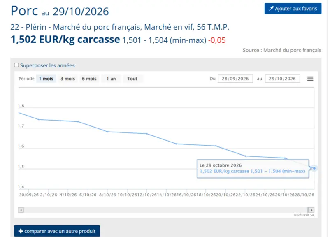Click the 30/09/26 x-axis label

tap(29, 195)
